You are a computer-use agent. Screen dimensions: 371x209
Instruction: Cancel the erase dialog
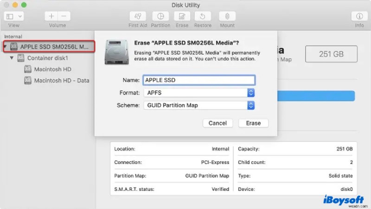pyautogui.click(x=217, y=123)
